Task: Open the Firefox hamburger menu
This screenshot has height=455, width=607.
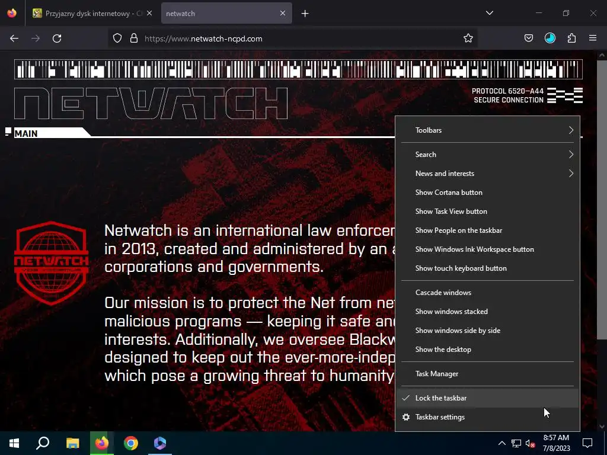Action: point(593,39)
